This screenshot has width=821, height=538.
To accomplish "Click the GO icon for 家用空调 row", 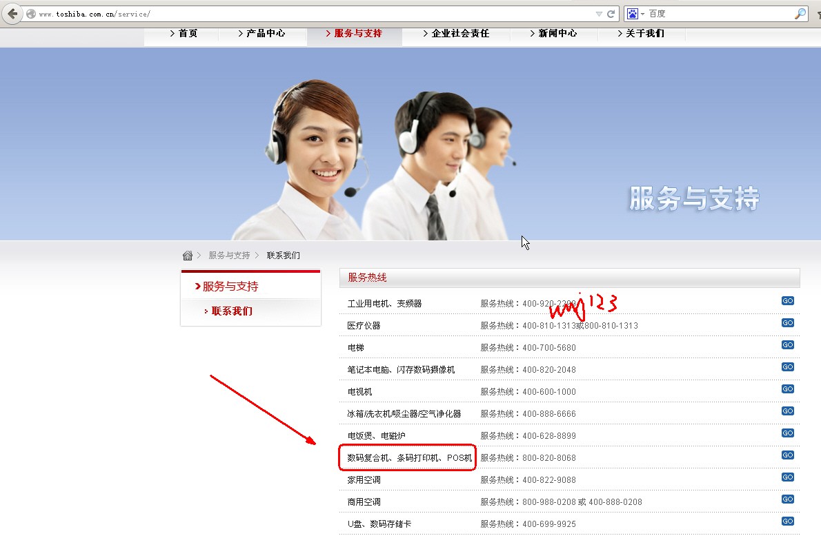I will tap(787, 477).
